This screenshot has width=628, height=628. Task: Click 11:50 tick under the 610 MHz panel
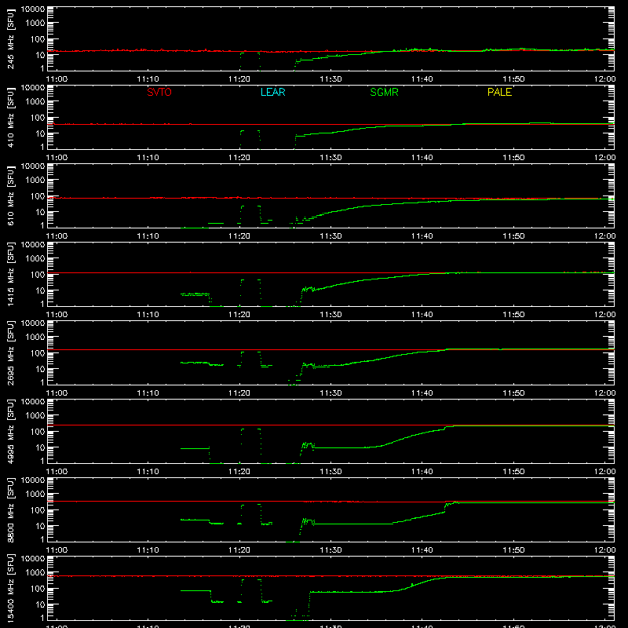point(513,236)
